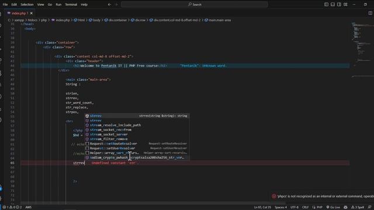Open the Edit menu
The height and width of the screenshot is (210, 374).
pos(14,4)
